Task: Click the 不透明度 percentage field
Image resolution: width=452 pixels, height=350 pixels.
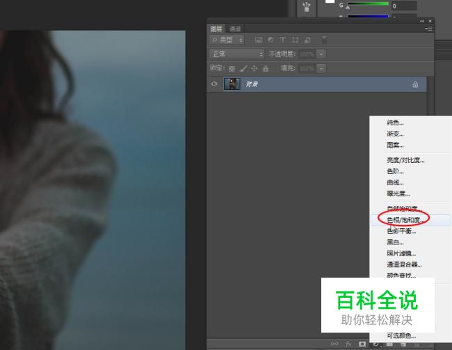Action: pos(307,54)
